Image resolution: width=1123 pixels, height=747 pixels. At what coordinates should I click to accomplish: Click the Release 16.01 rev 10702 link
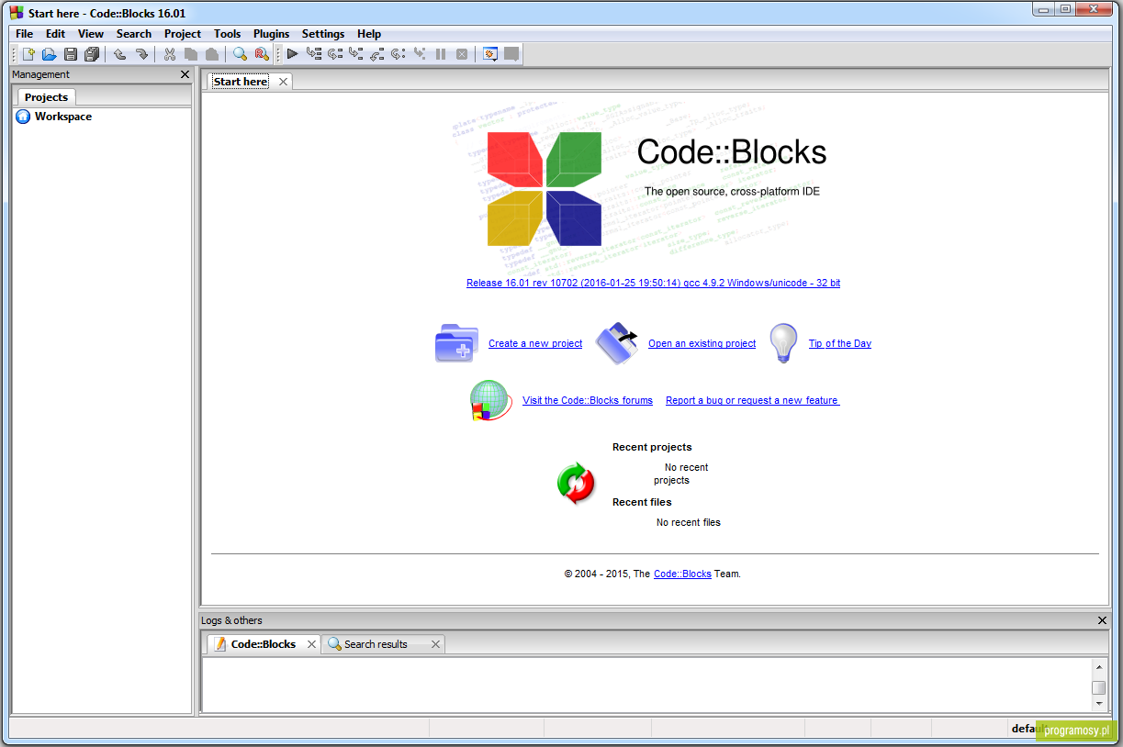click(653, 283)
